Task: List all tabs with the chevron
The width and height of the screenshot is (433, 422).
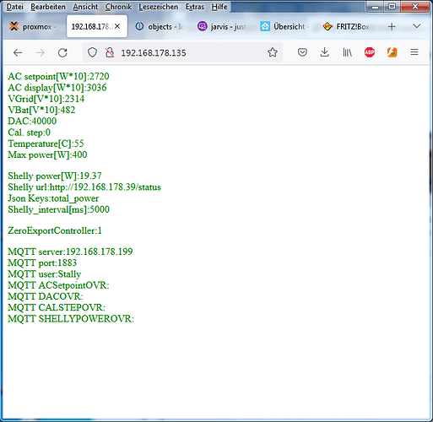Action: [x=417, y=26]
